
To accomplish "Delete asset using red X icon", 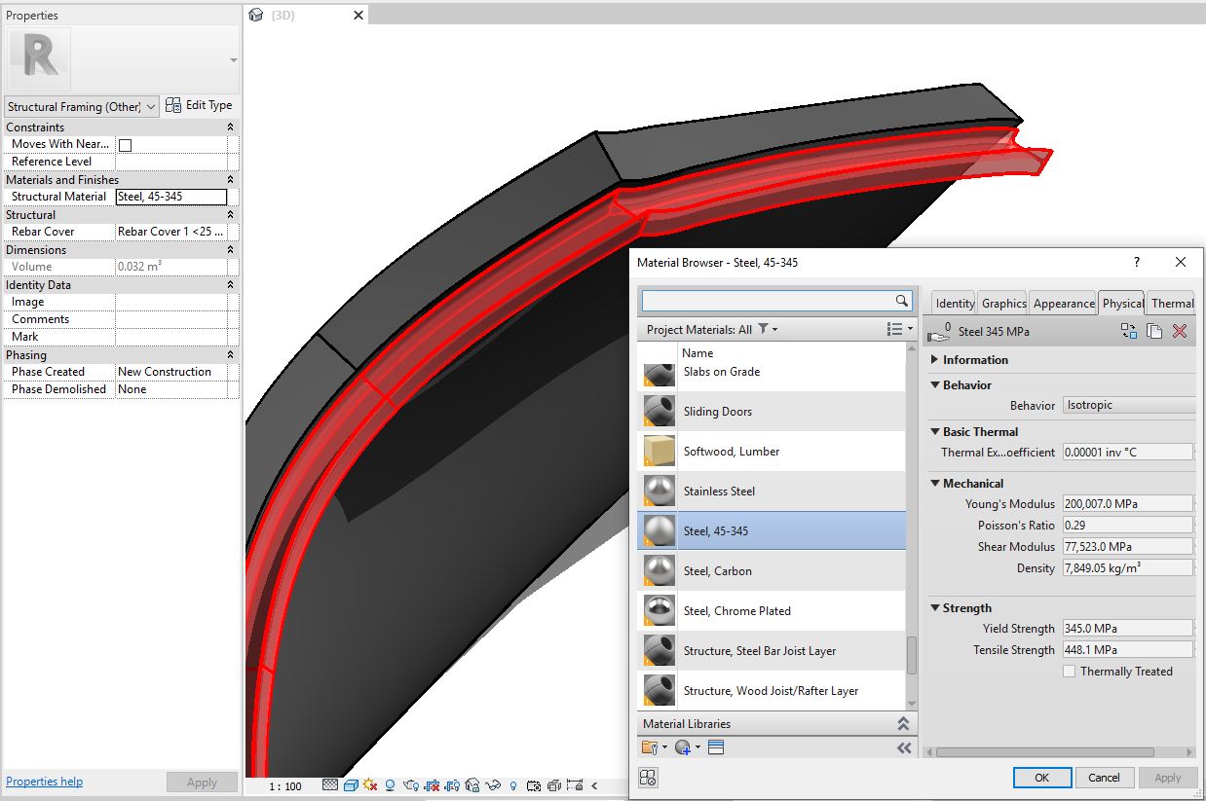I will (x=1180, y=331).
